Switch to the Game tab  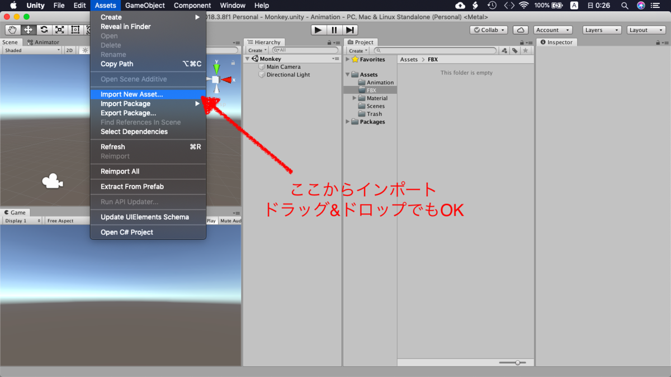(x=15, y=213)
